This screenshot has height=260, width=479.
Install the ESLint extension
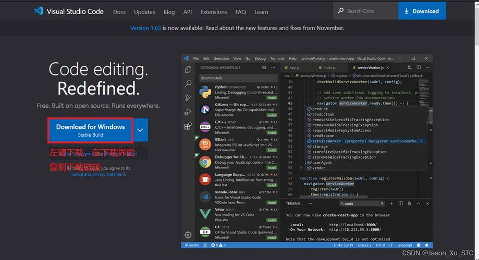(272, 150)
